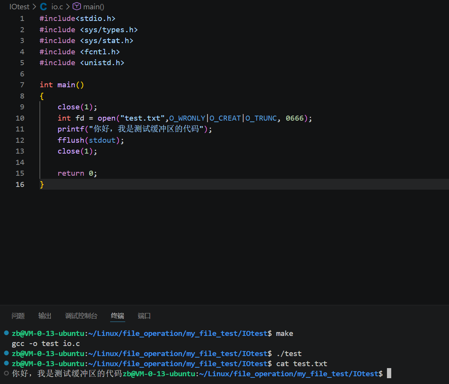
Task: Click the blue command marker beside 'cat test.txt'
Action: (6, 363)
